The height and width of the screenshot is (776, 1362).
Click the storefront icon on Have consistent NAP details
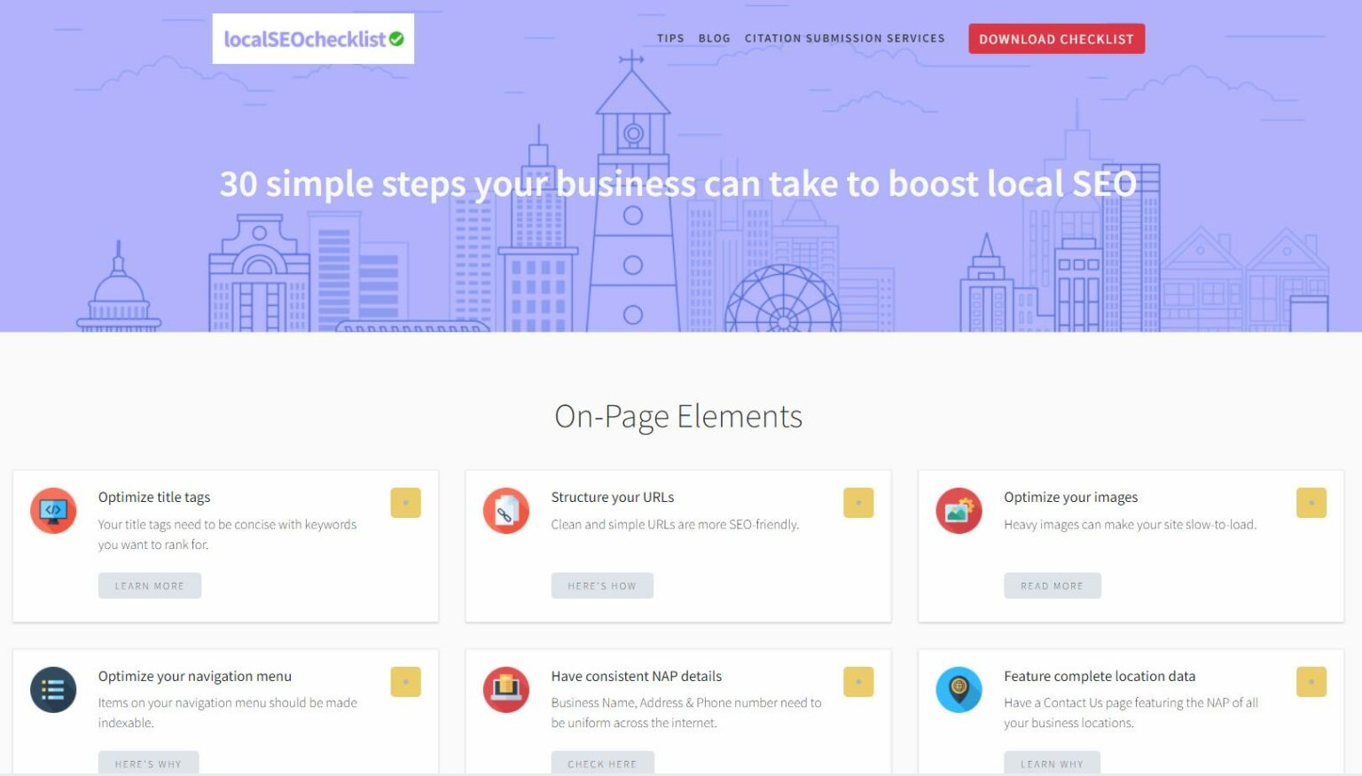coord(505,690)
